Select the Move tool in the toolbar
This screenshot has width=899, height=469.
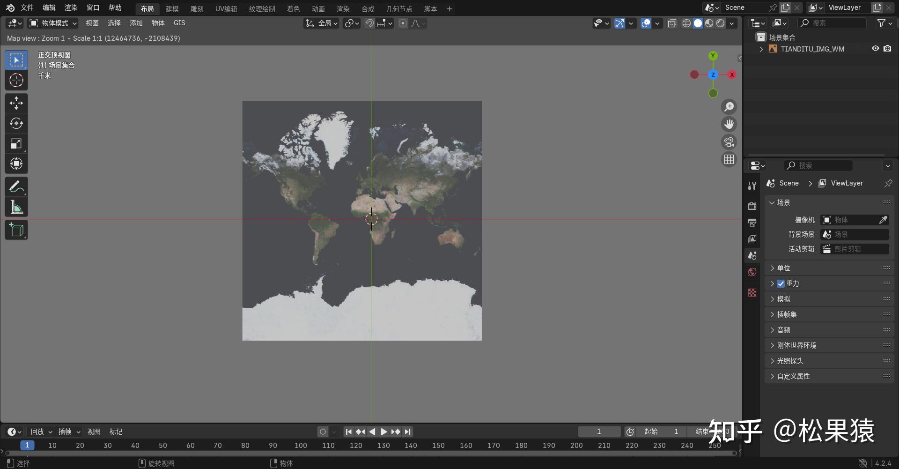click(x=16, y=103)
